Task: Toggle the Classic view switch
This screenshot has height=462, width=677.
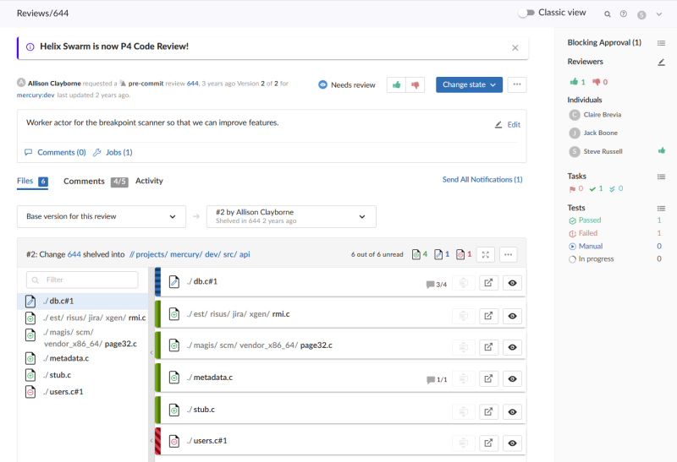Action: (526, 13)
